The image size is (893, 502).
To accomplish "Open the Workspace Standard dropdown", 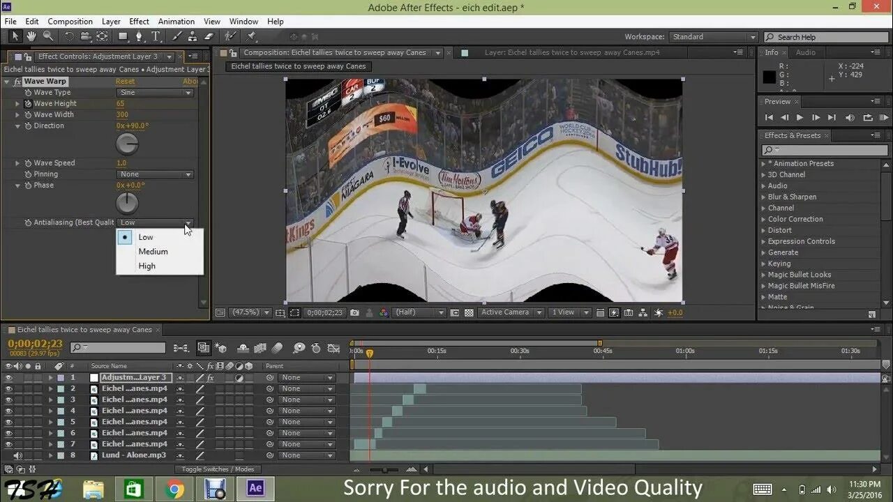I will tap(714, 37).
